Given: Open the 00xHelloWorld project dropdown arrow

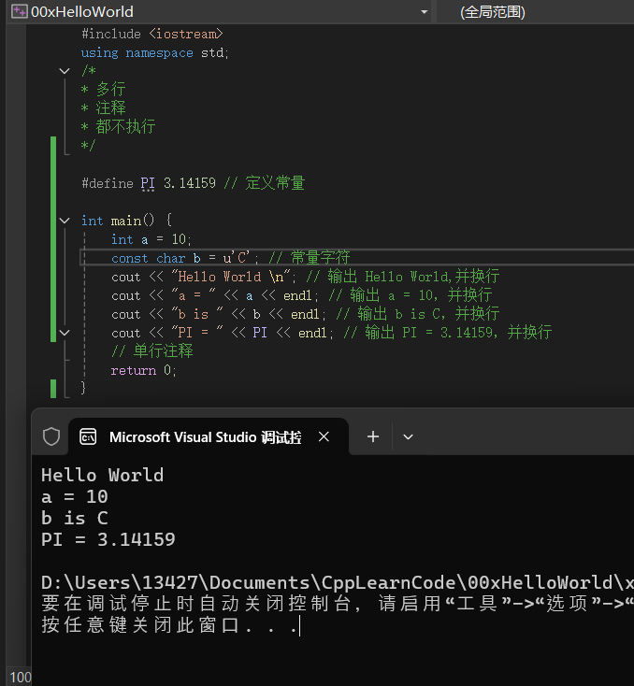Looking at the screenshot, I should 424,12.
